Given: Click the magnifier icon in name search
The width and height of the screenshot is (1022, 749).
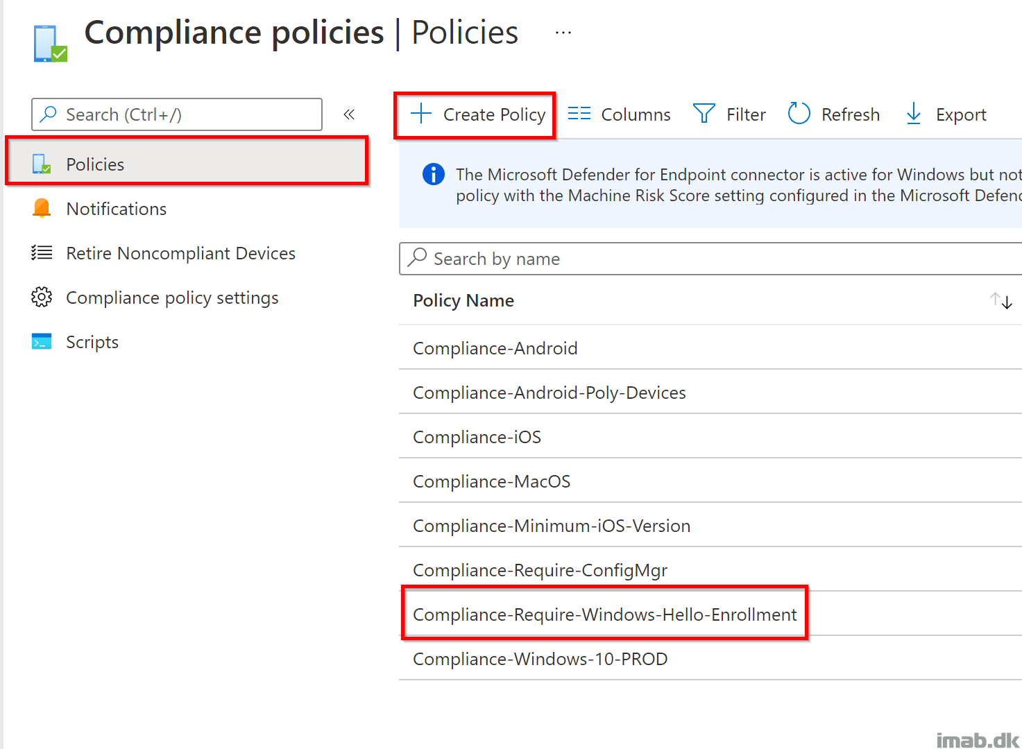Looking at the screenshot, I should click(418, 257).
